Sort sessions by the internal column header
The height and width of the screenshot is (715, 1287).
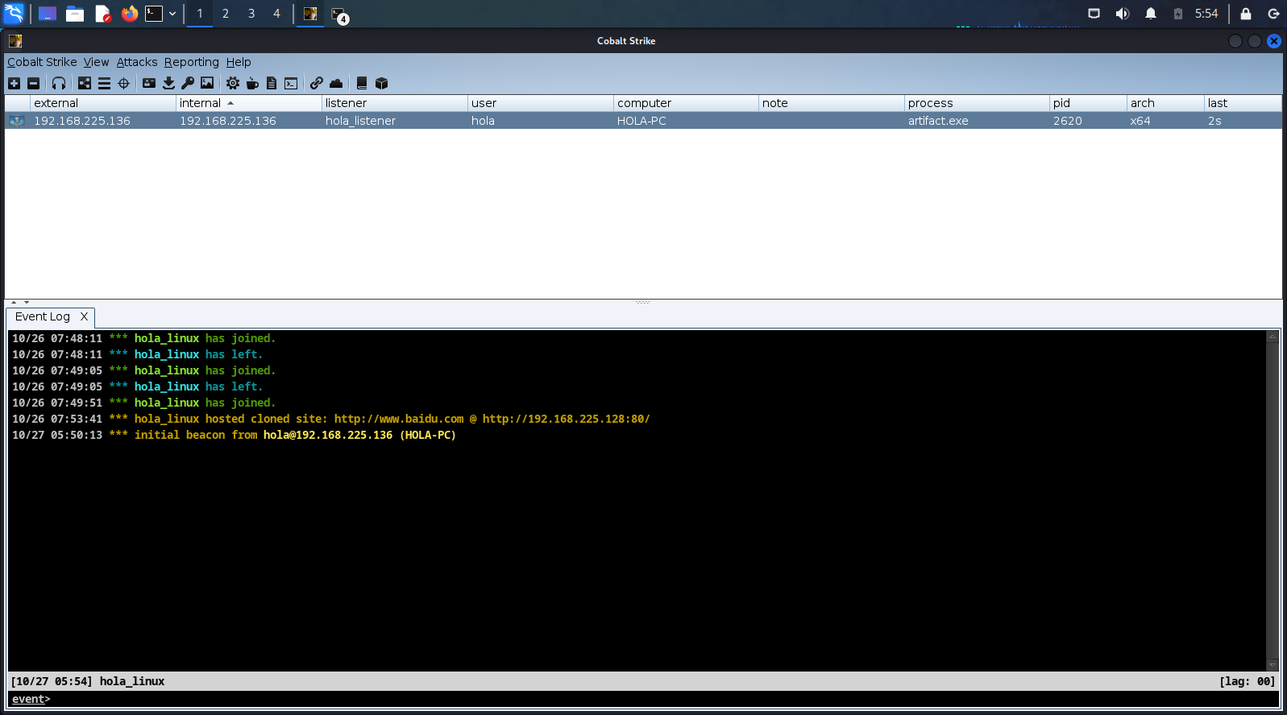pos(249,103)
